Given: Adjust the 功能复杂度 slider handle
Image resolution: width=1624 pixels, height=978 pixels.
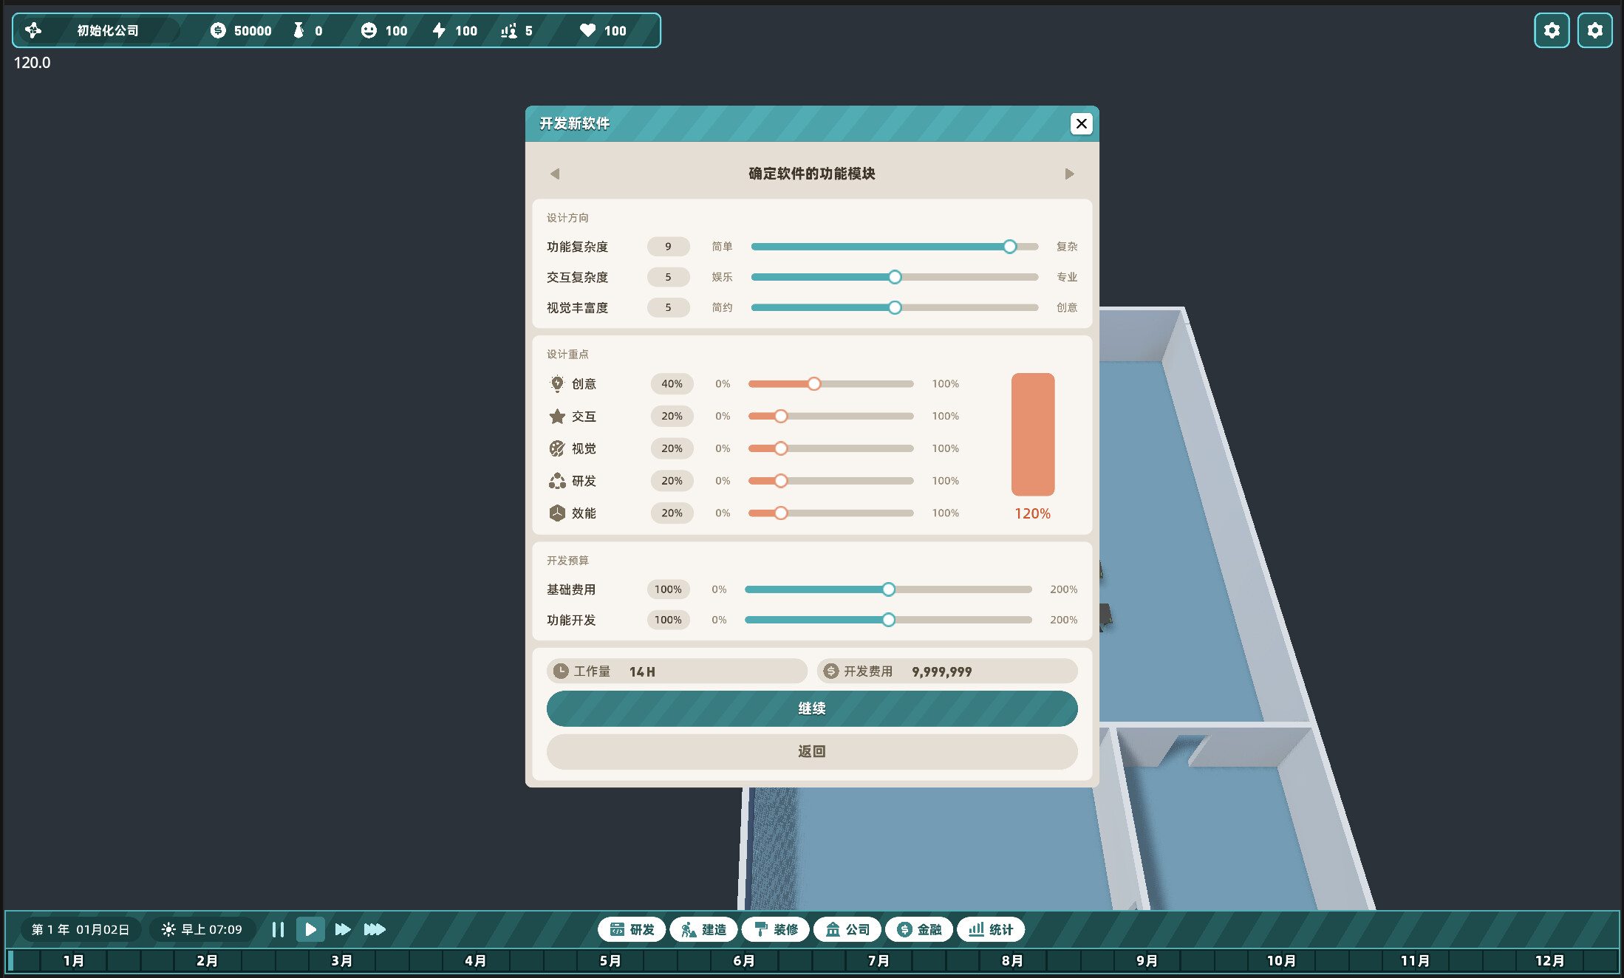Looking at the screenshot, I should (x=1009, y=247).
